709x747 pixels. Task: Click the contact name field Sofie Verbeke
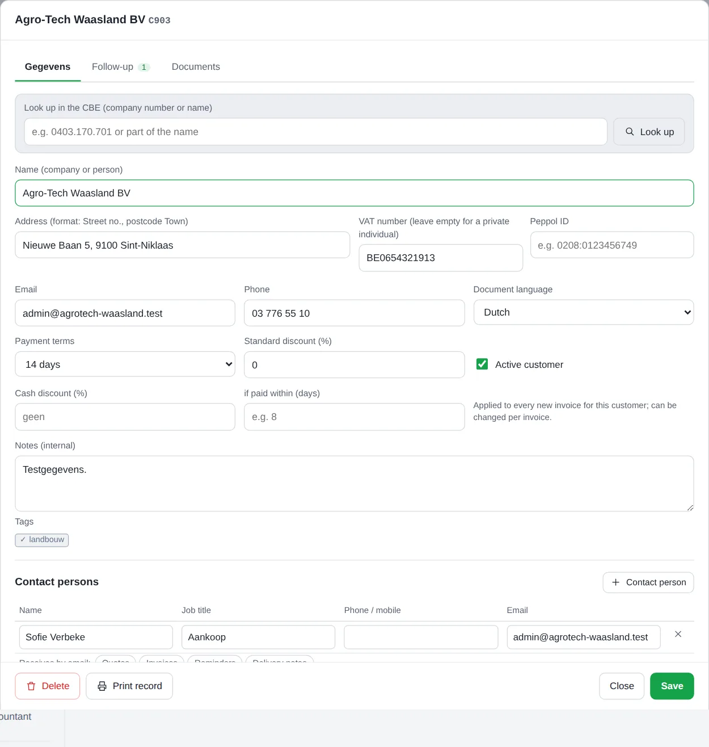click(96, 637)
